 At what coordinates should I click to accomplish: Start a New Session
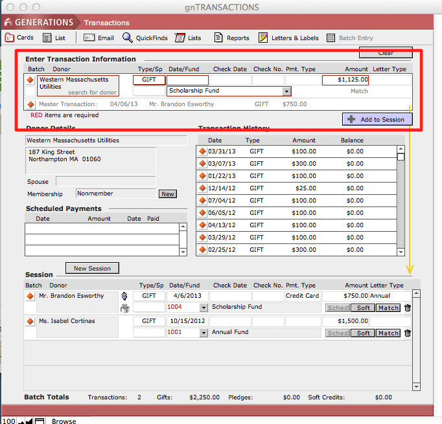[92, 269]
